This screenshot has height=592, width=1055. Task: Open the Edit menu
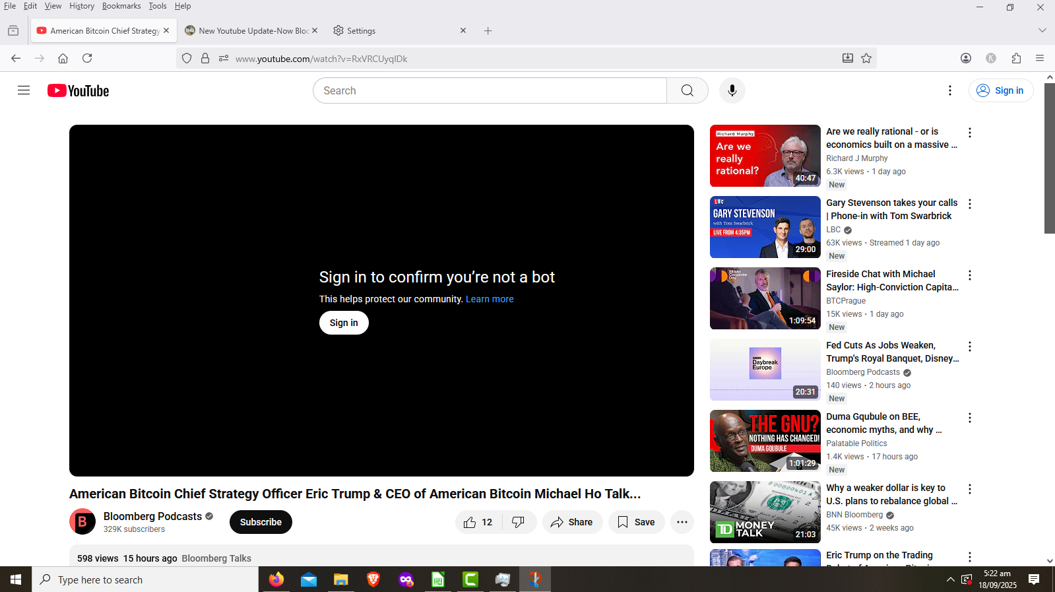pyautogui.click(x=30, y=6)
